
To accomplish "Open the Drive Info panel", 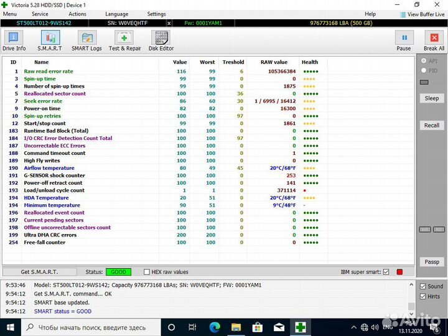I will tap(14, 40).
